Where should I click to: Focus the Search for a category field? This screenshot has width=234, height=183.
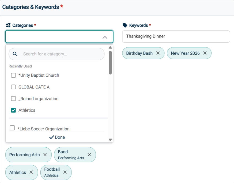[x=62, y=54]
